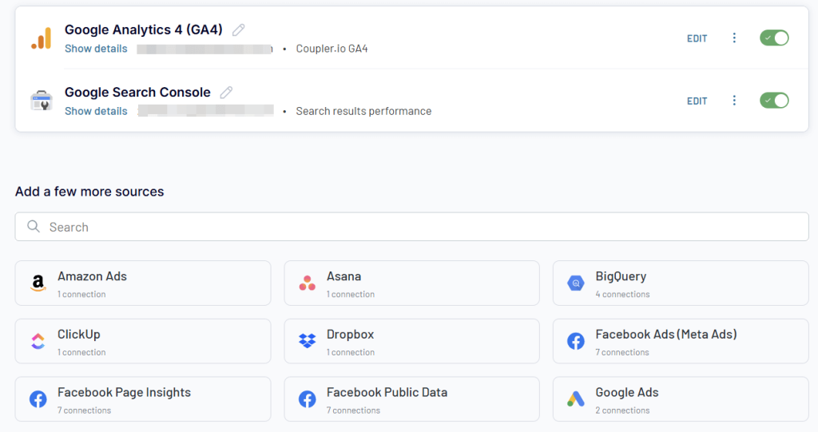Click BigQuery's 4 connections text
The image size is (818, 432).
click(x=622, y=295)
